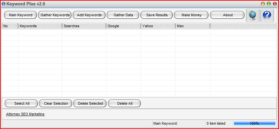The height and width of the screenshot is (129, 279).
Task: Open the About button
Action: pyautogui.click(x=228, y=15)
